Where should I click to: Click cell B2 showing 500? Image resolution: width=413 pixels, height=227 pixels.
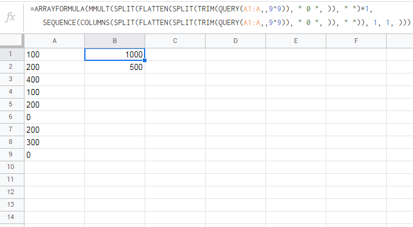pos(115,67)
